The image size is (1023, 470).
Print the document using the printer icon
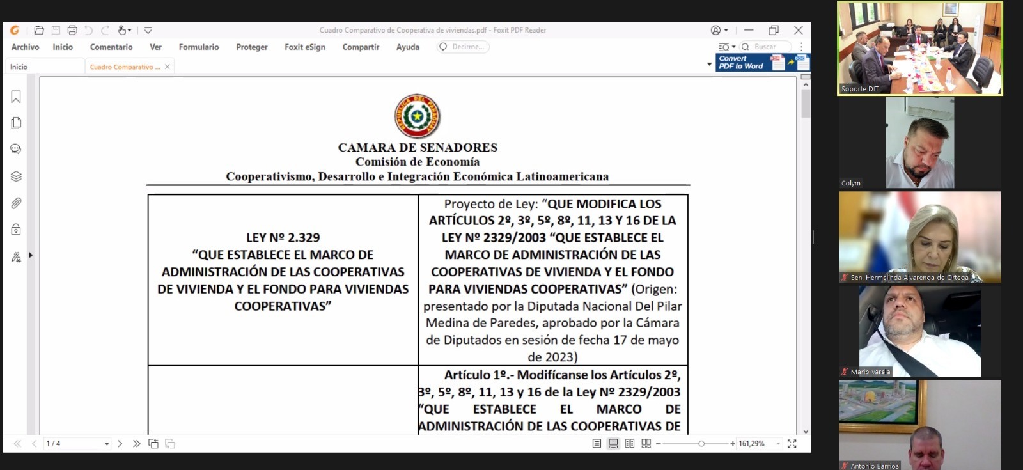72,30
